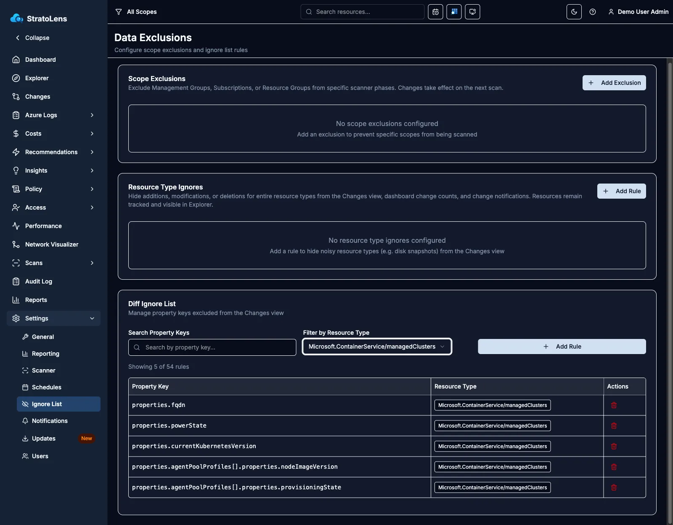Screen dimensions: 673x525
Task: Open the General settings page
Action: pyautogui.click(x=58, y=337)
